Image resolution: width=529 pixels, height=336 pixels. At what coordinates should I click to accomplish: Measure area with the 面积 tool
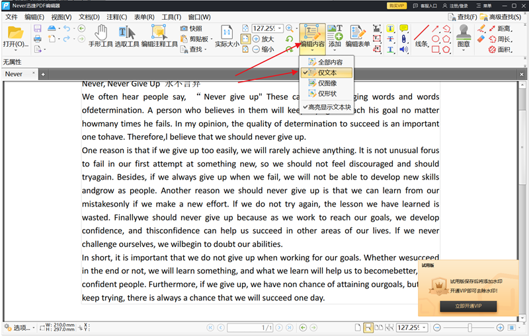(x=501, y=50)
